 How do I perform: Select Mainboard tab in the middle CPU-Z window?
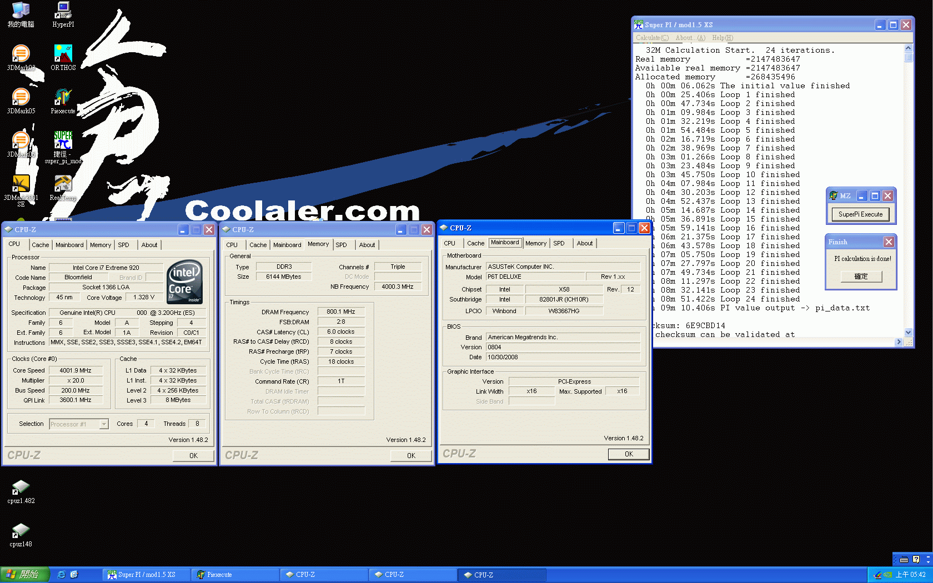point(287,245)
